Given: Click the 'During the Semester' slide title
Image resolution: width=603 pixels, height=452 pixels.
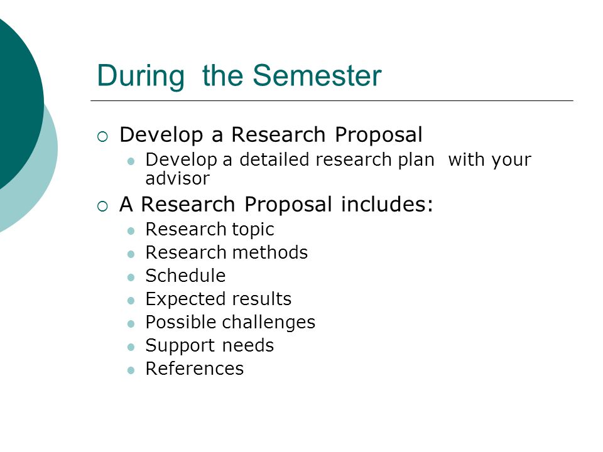Looking at the screenshot, I should 239,76.
